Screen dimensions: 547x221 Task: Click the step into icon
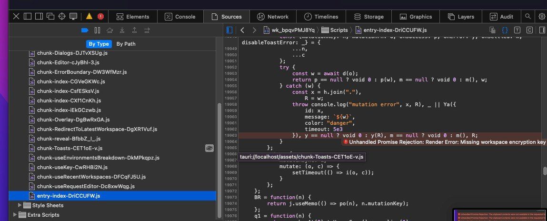coord(122,30)
